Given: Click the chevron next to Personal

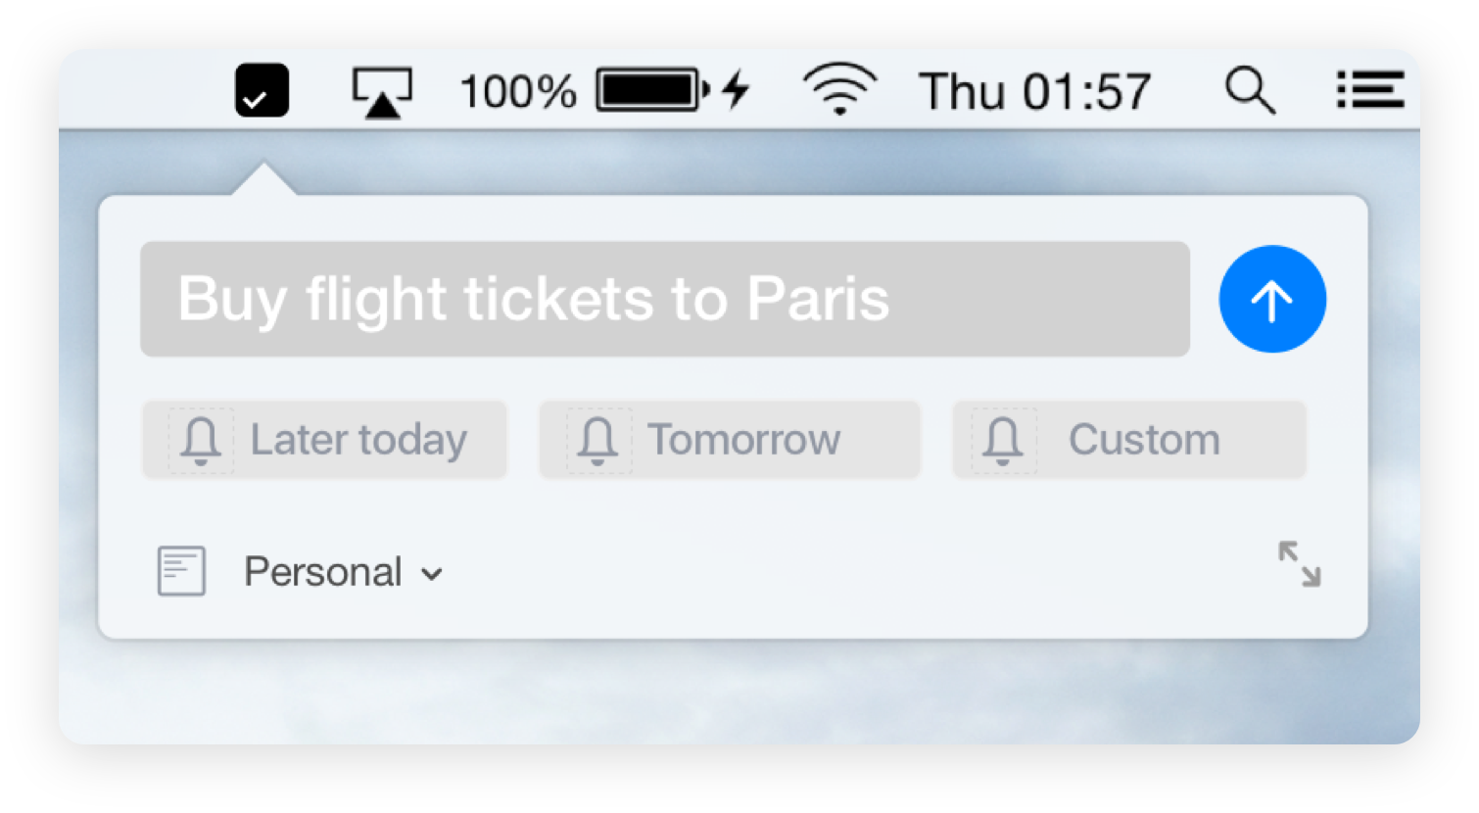Looking at the screenshot, I should 432,575.
